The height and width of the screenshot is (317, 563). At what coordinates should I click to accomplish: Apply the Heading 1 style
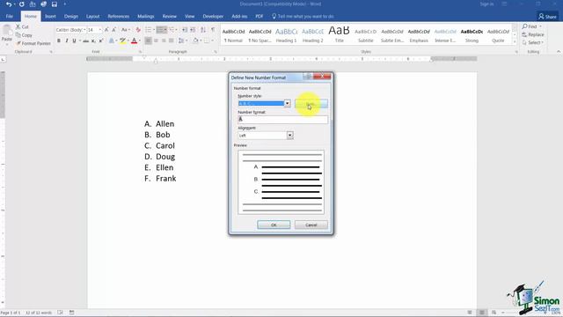(x=286, y=35)
